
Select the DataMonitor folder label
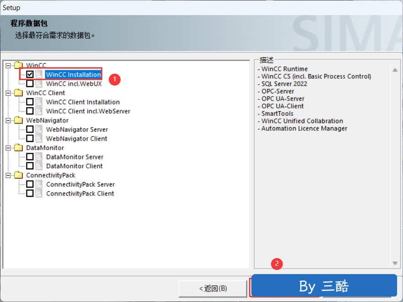[45, 148]
